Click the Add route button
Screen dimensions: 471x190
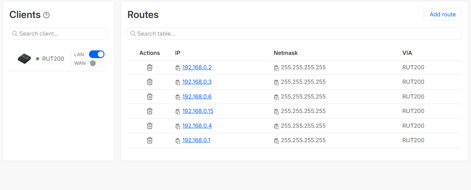tap(442, 14)
